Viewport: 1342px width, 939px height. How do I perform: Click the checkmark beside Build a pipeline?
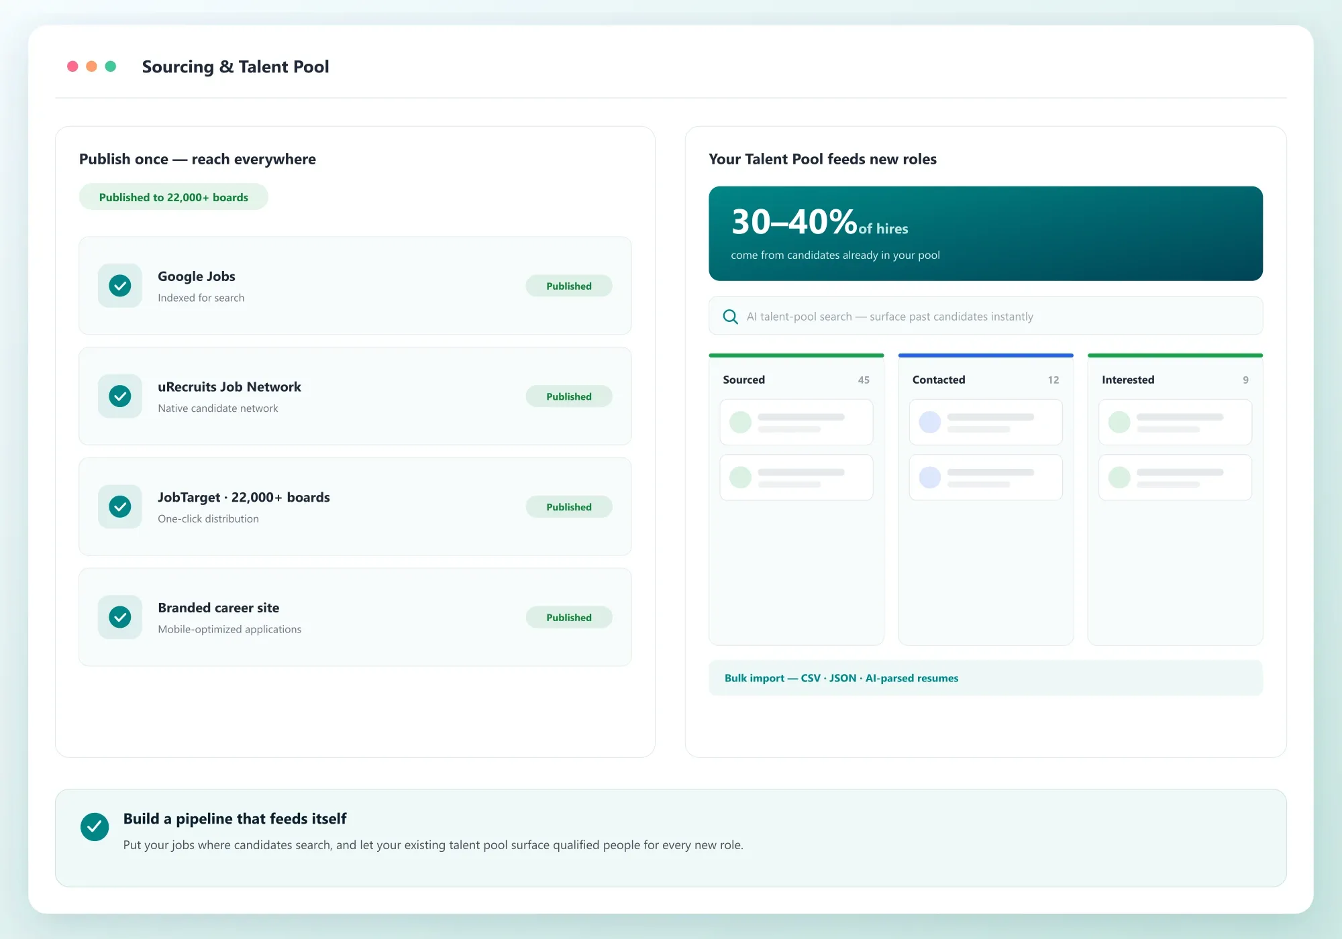click(95, 827)
